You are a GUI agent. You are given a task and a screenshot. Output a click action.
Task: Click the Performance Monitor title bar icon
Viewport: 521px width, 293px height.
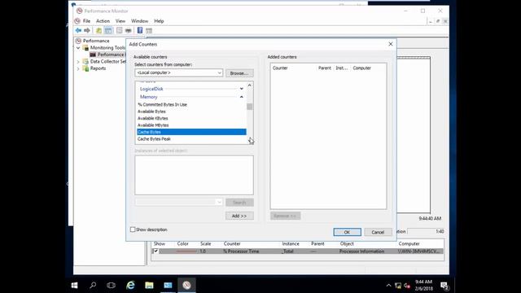(x=79, y=11)
